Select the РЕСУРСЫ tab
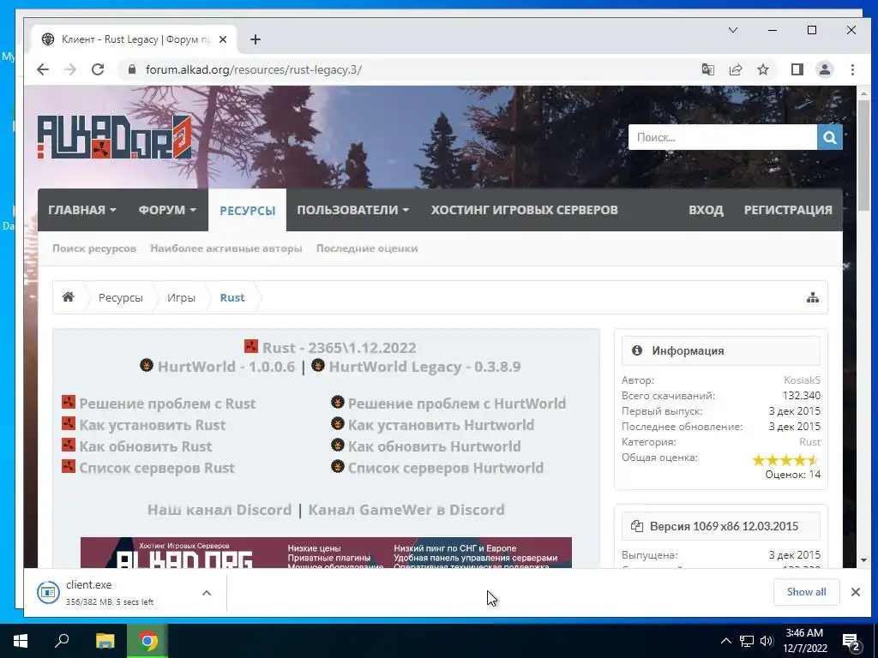The height and width of the screenshot is (658, 878). (247, 211)
